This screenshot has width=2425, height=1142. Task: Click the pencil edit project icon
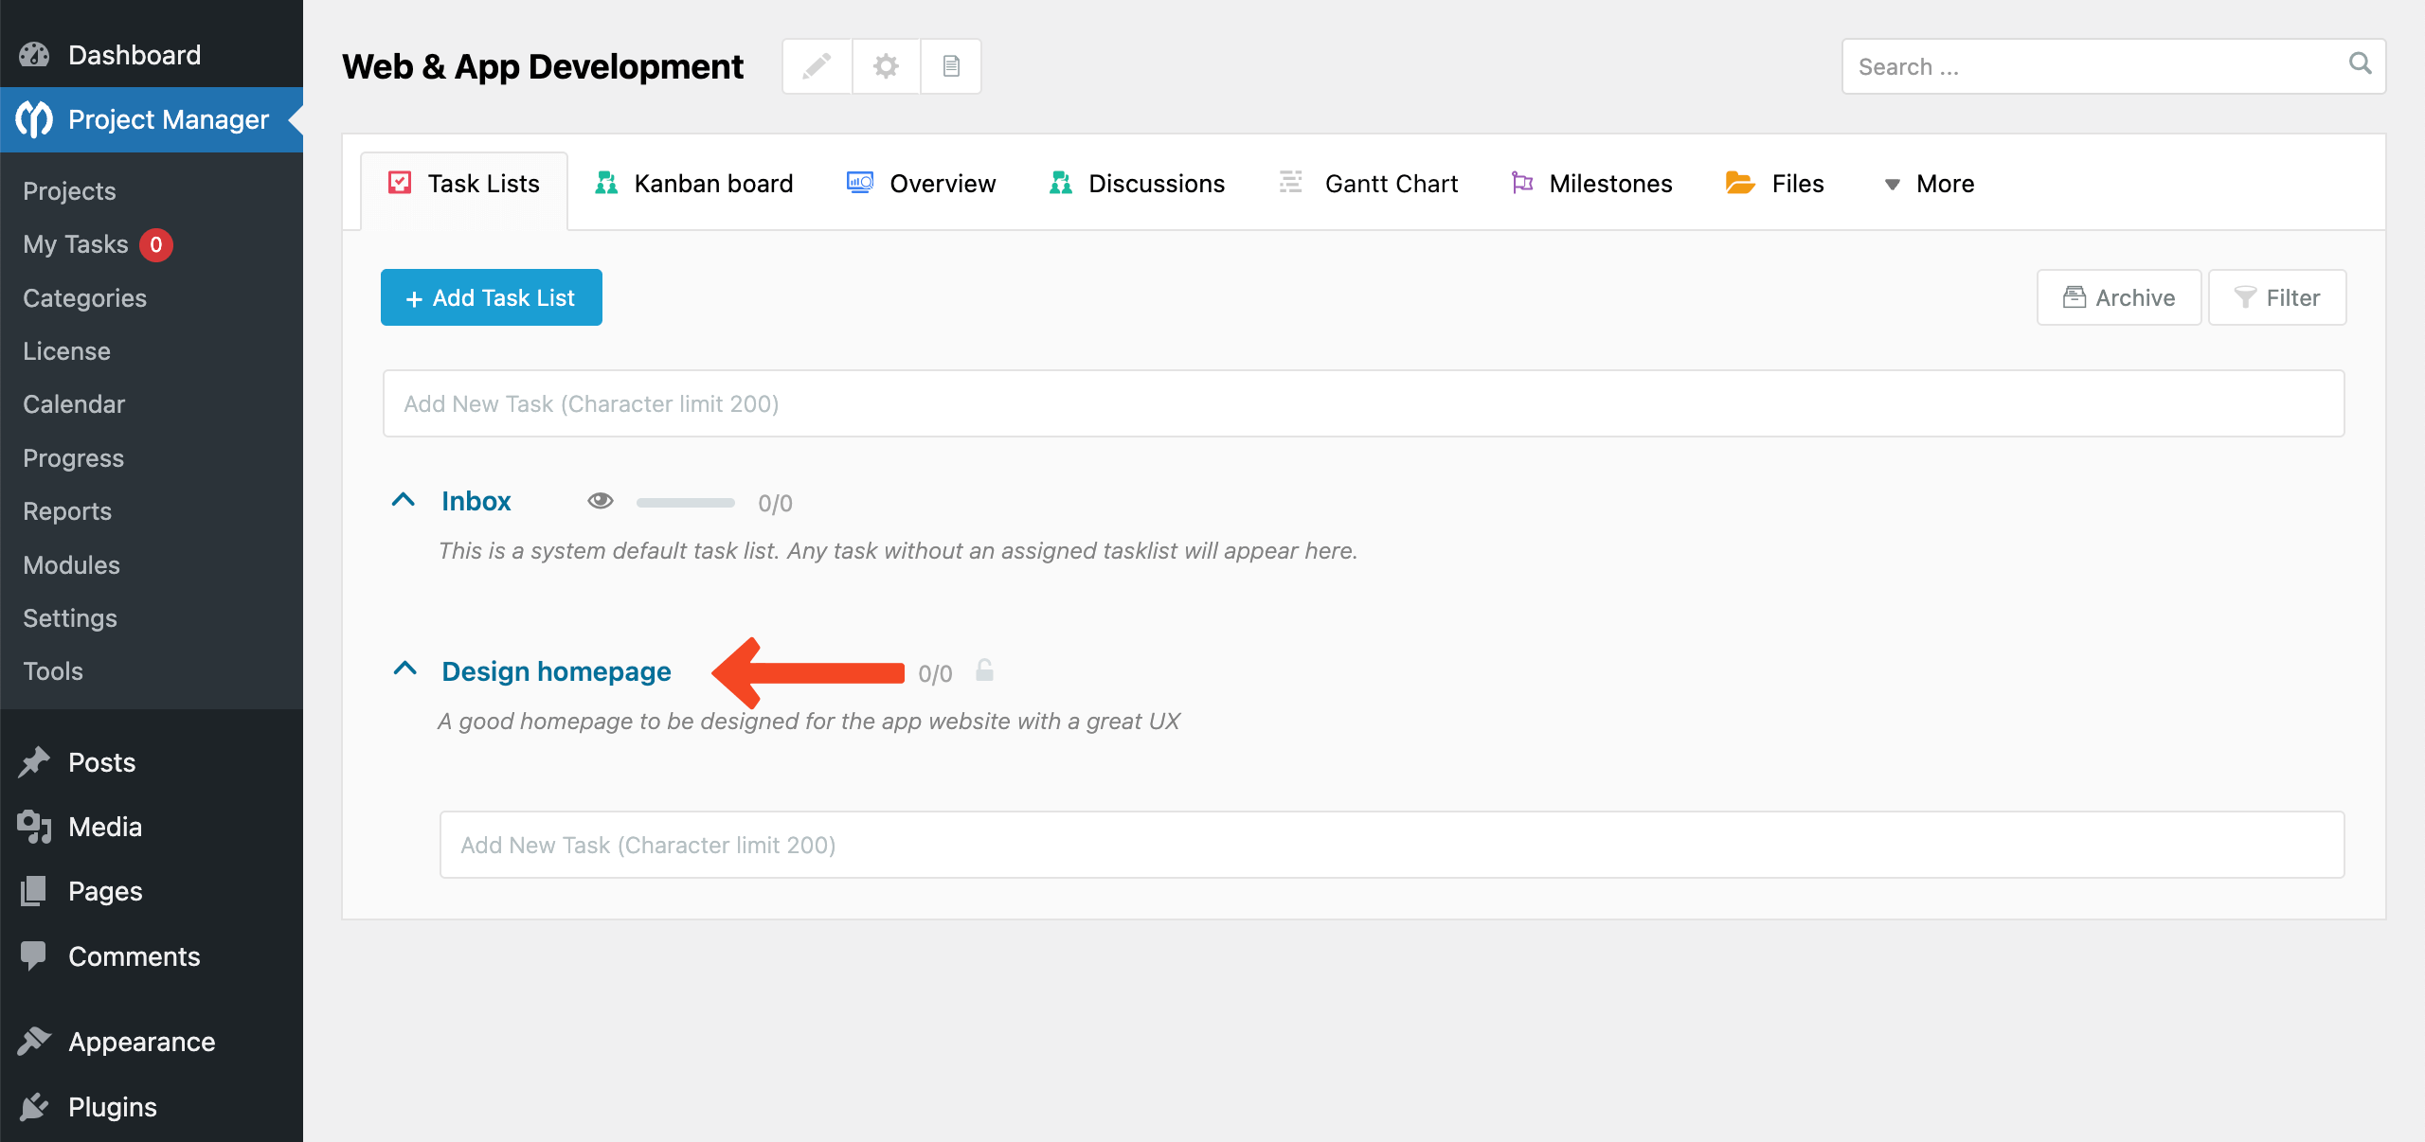click(817, 66)
